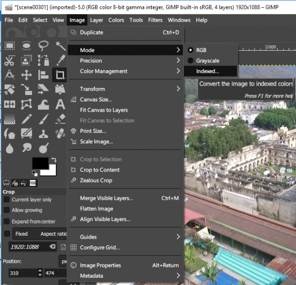Select the Rectangle Select tool

[x=9, y=46]
